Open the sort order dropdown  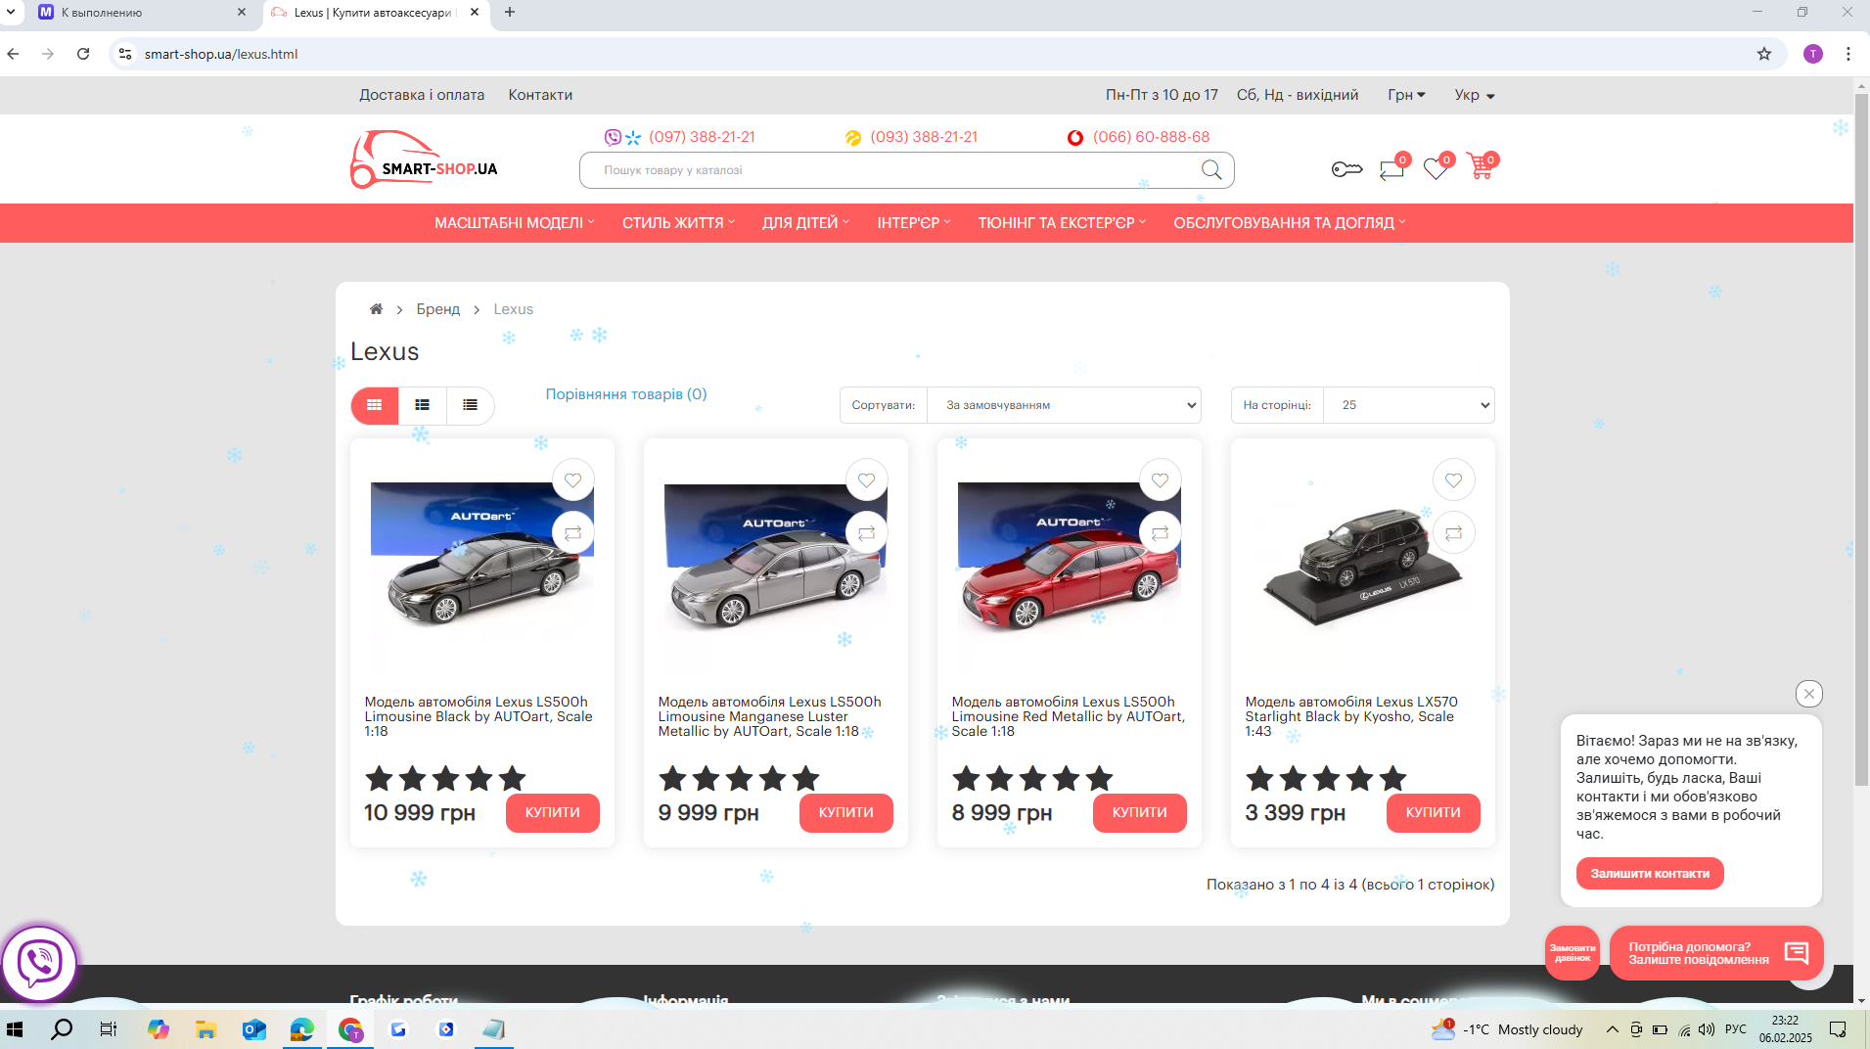[1064, 405]
